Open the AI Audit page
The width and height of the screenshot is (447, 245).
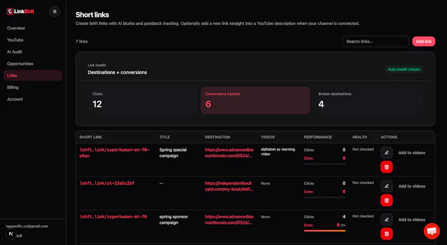15,51
